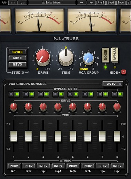
Task: Load previous preset with left arrow
Action: coord(81,3)
